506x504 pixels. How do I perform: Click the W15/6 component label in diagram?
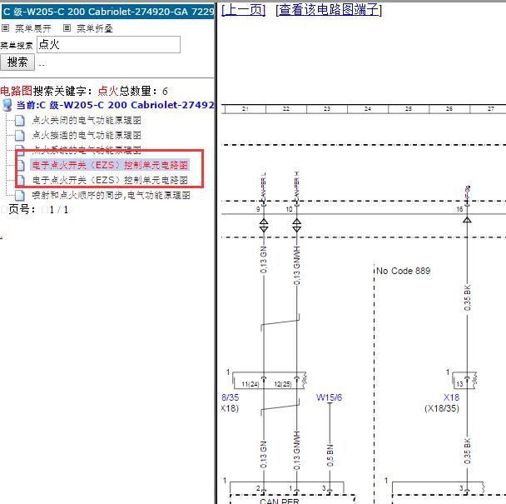(x=329, y=397)
